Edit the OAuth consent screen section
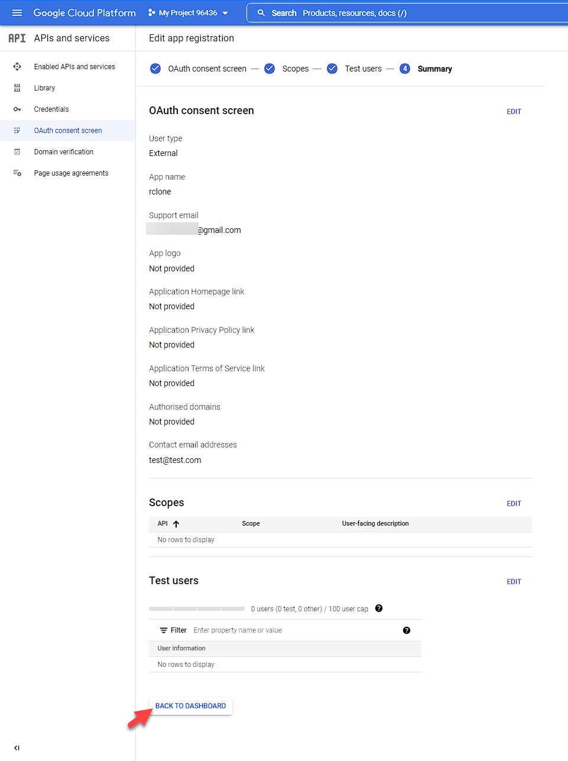The height and width of the screenshot is (761, 568). coord(514,112)
